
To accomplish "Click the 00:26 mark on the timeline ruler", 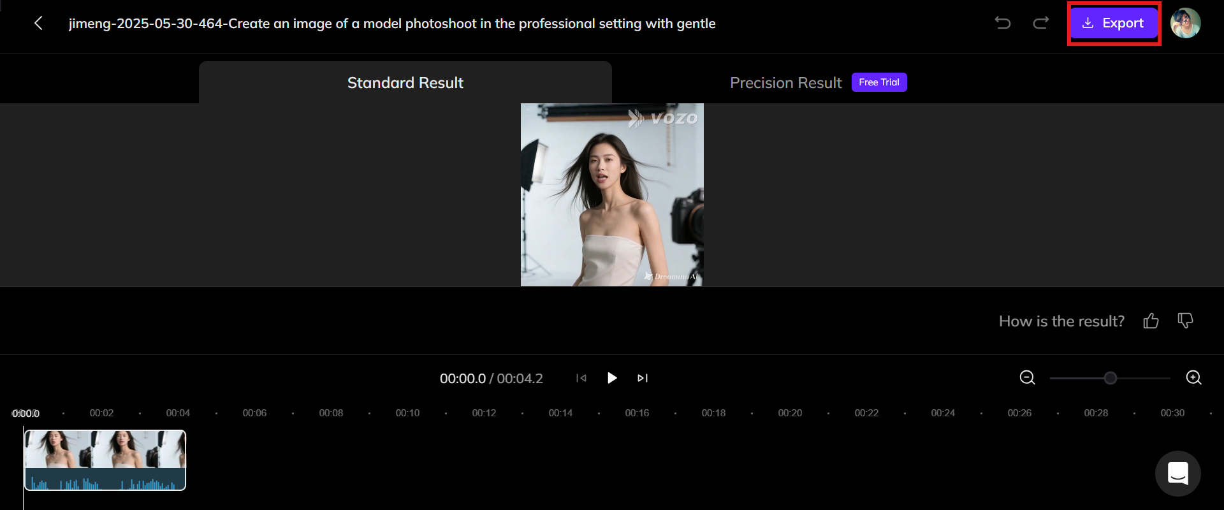I will [1019, 413].
